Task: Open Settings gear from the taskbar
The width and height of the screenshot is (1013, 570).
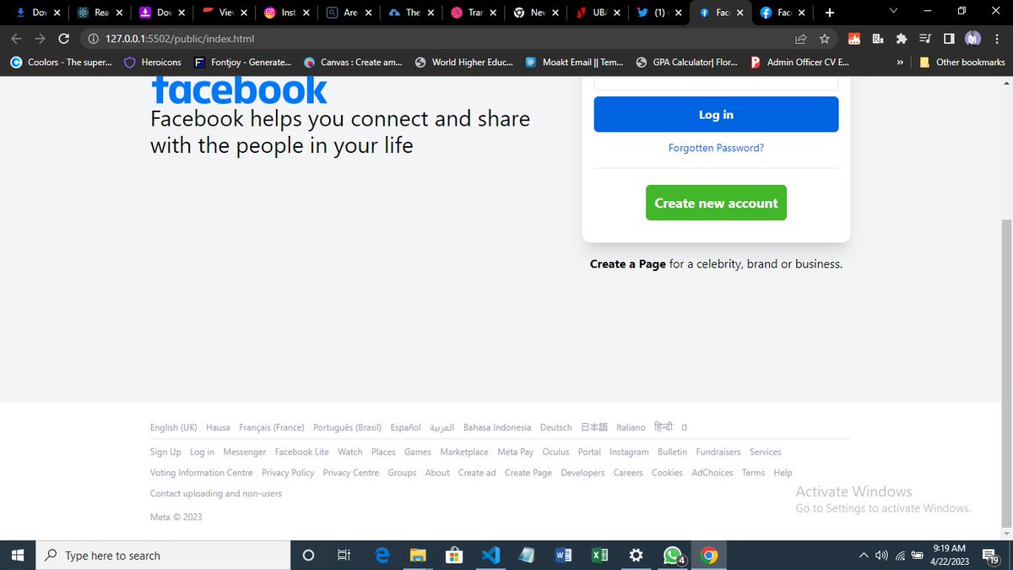Action: (637, 555)
